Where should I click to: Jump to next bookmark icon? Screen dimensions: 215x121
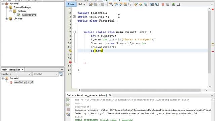[x=141, y=4]
